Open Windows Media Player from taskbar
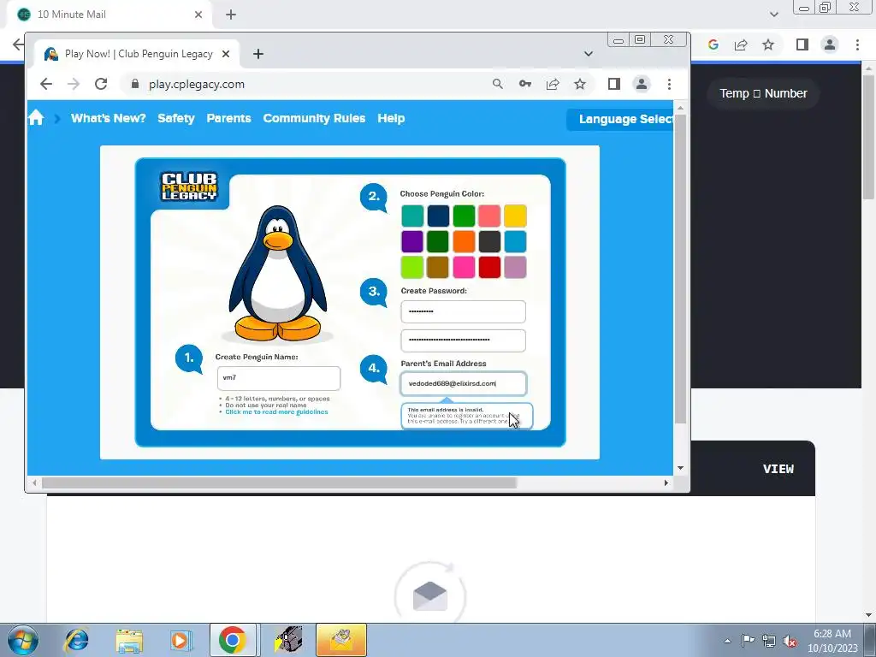 coord(181,640)
